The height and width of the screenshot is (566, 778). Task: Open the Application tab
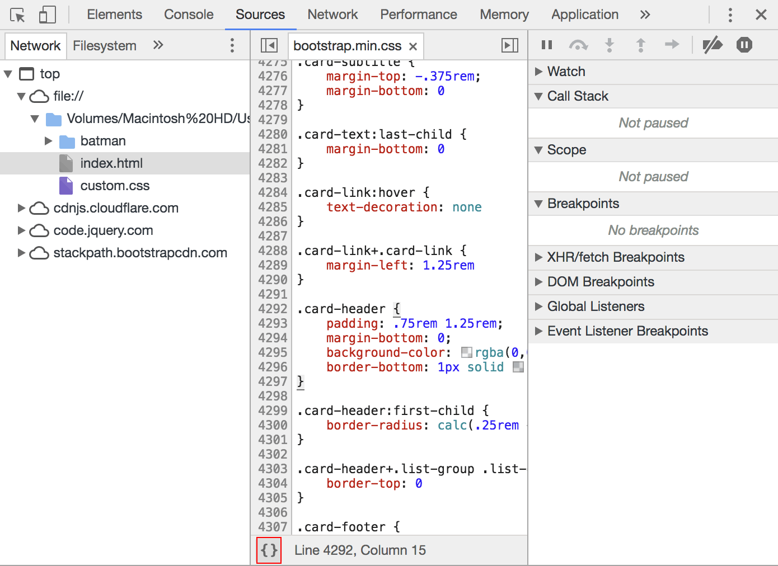click(585, 15)
